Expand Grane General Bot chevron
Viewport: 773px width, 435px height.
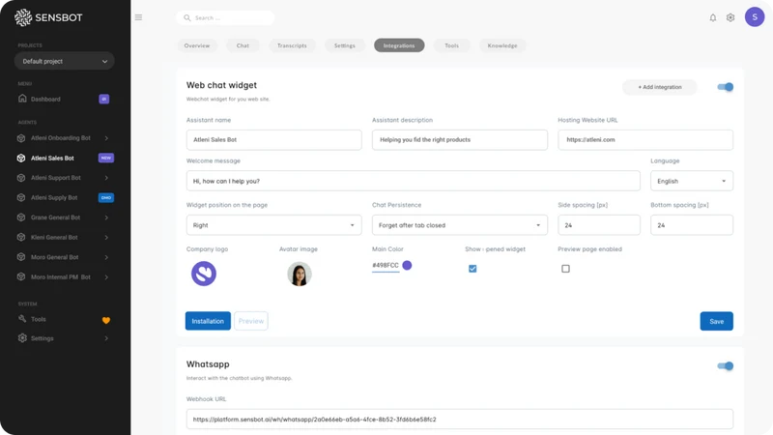coord(106,217)
